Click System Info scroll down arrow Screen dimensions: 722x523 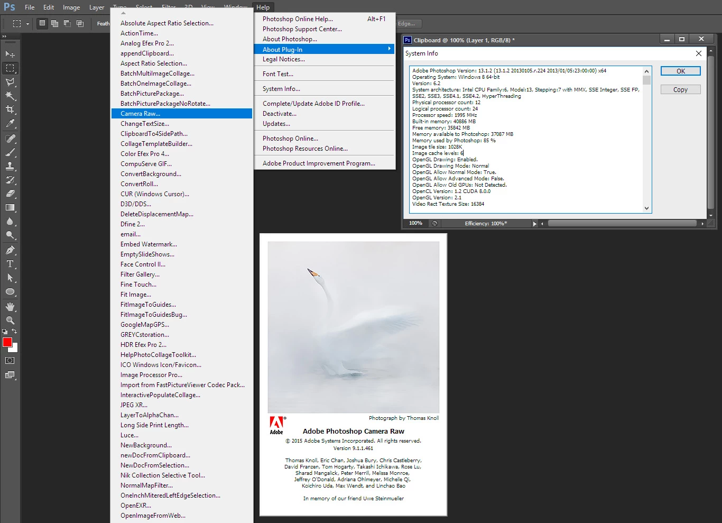point(646,208)
